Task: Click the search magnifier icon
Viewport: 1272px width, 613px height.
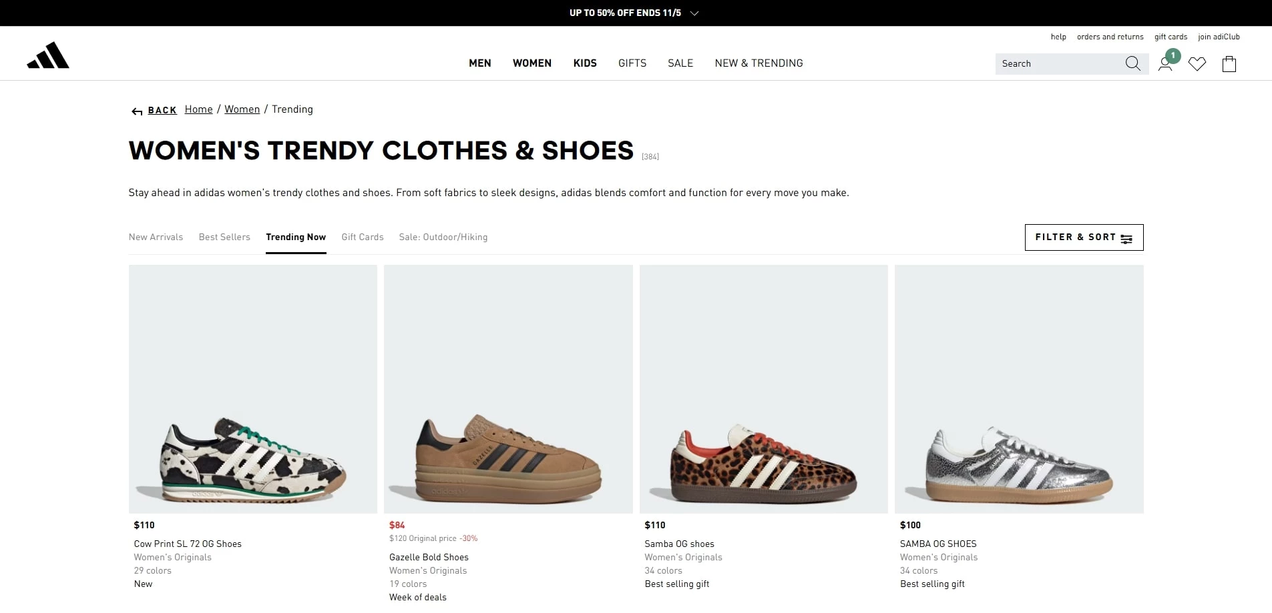Action: click(1132, 63)
